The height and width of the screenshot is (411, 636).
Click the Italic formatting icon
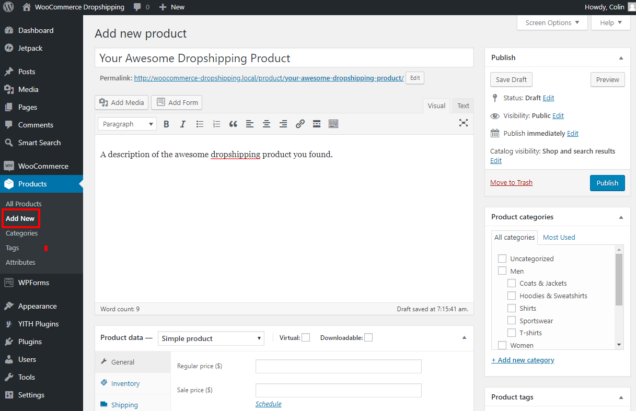[x=183, y=124]
